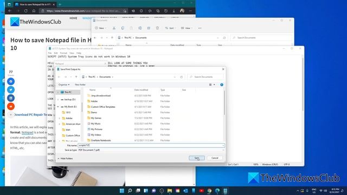Select the My Videos folder
The height and width of the screenshot is (195, 347).
[x=94, y=135]
